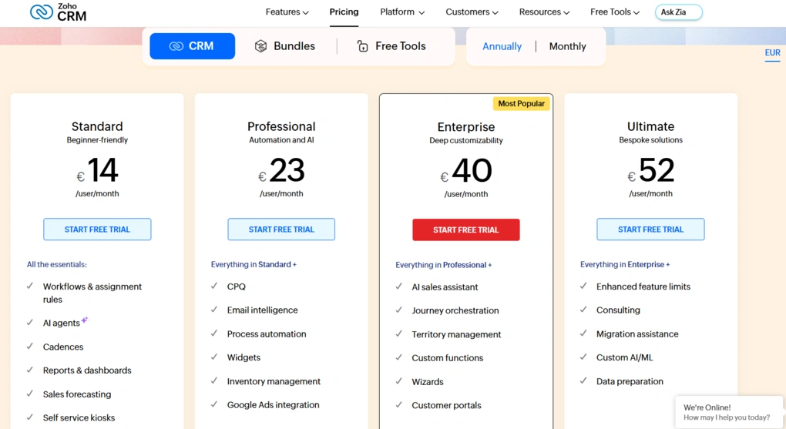Click 'Everything in Standard +' heading
The width and height of the screenshot is (786, 429).
[x=254, y=265]
